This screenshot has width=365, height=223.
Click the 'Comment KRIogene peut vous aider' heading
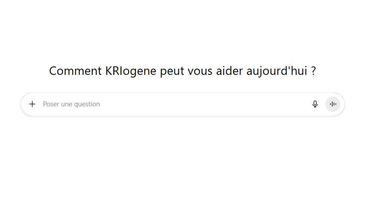pyautogui.click(x=182, y=71)
